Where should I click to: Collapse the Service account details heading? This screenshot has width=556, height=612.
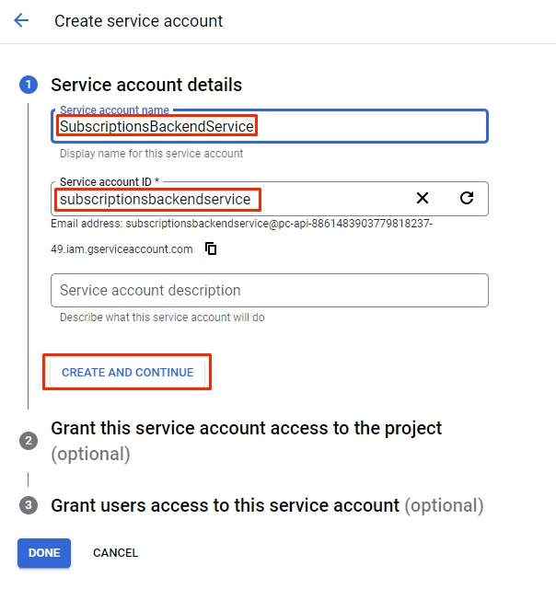click(x=146, y=85)
